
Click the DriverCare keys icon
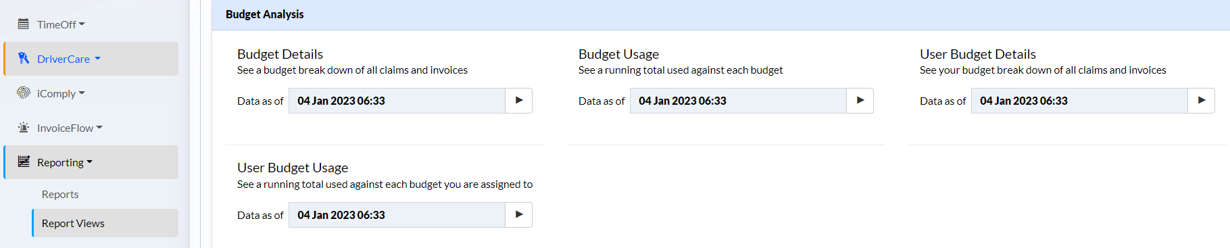24,59
